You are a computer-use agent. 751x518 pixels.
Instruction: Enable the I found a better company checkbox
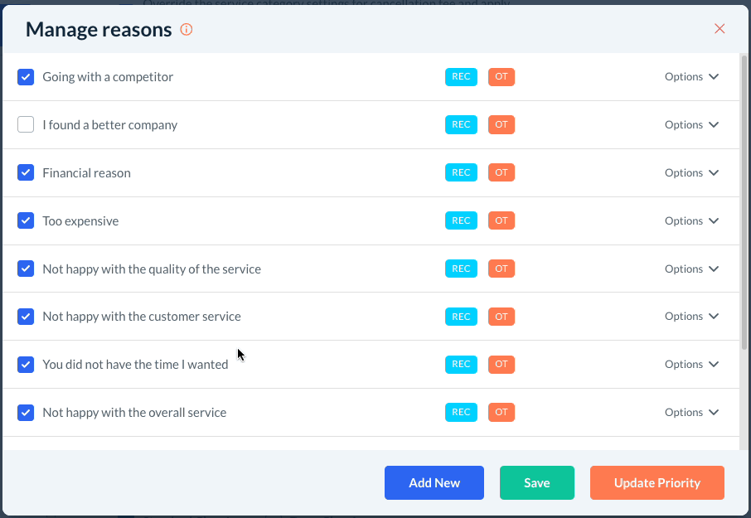(26, 125)
